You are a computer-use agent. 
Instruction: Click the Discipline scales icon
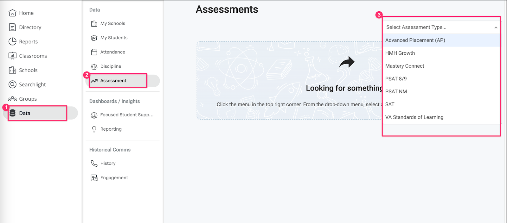tap(94, 66)
